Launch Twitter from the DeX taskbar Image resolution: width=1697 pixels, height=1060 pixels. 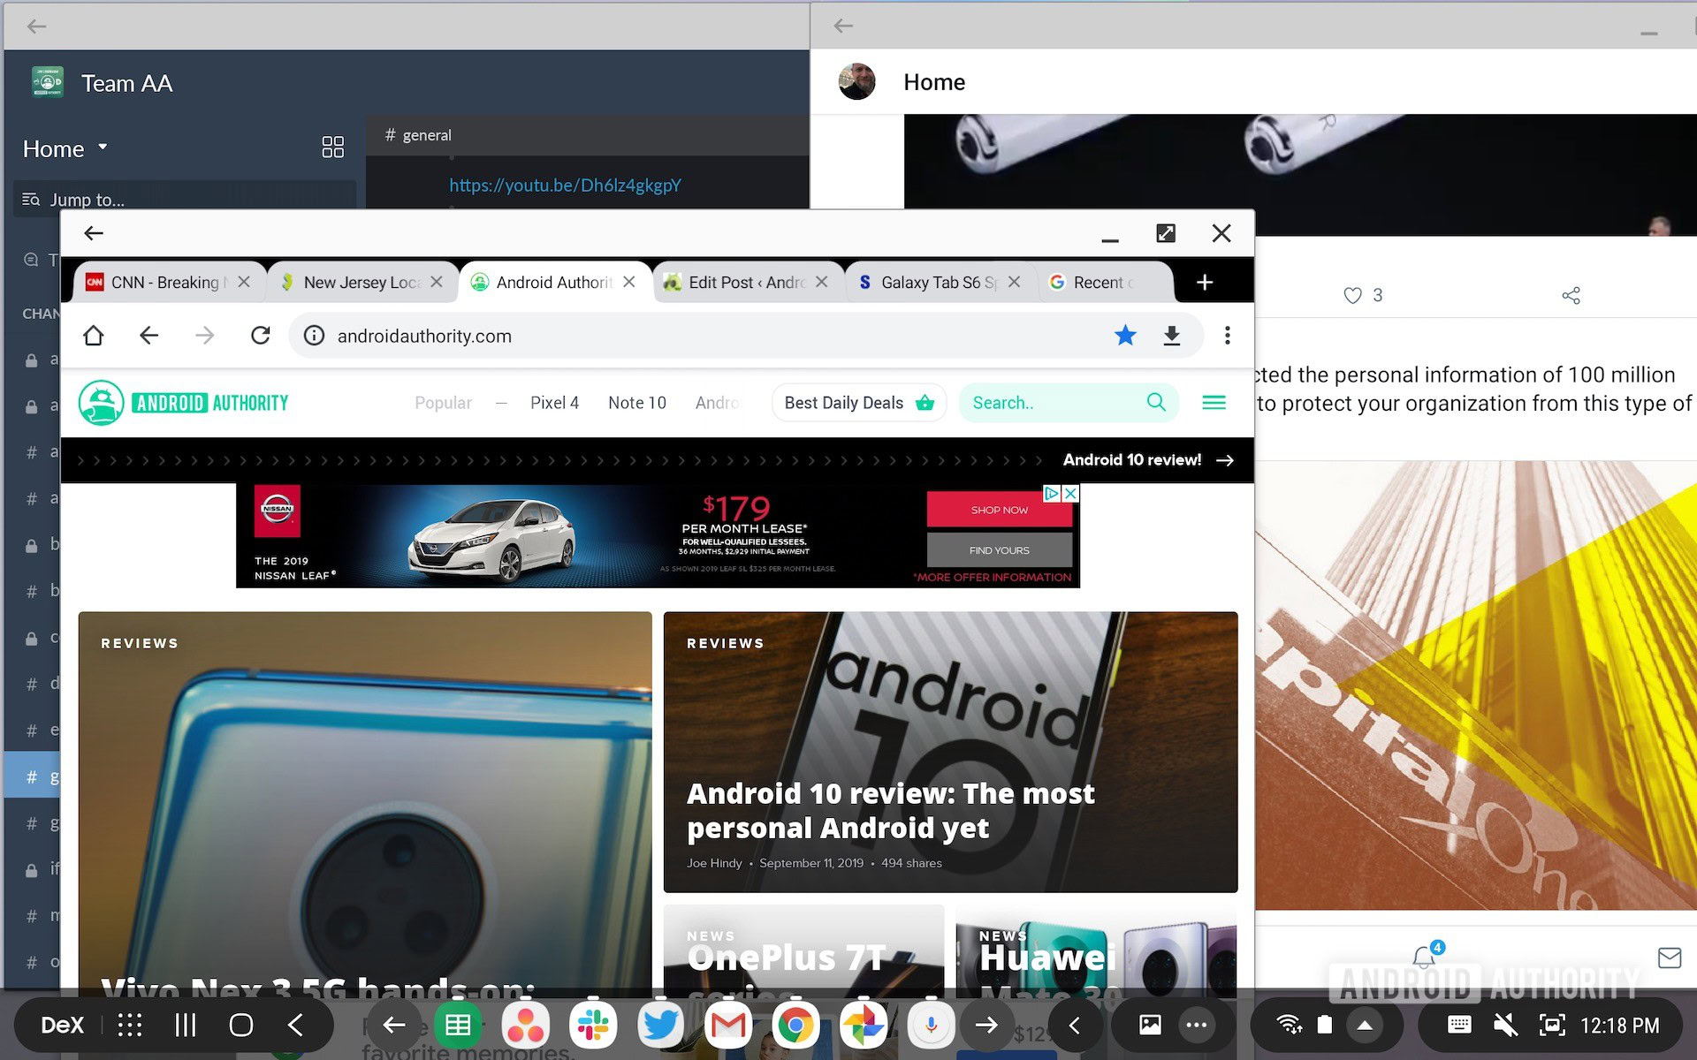[660, 1025]
